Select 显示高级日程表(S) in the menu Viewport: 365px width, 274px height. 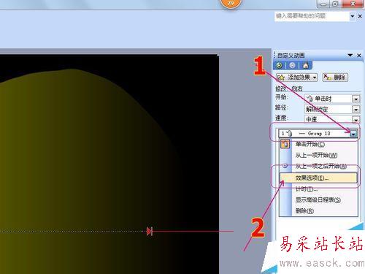319,200
